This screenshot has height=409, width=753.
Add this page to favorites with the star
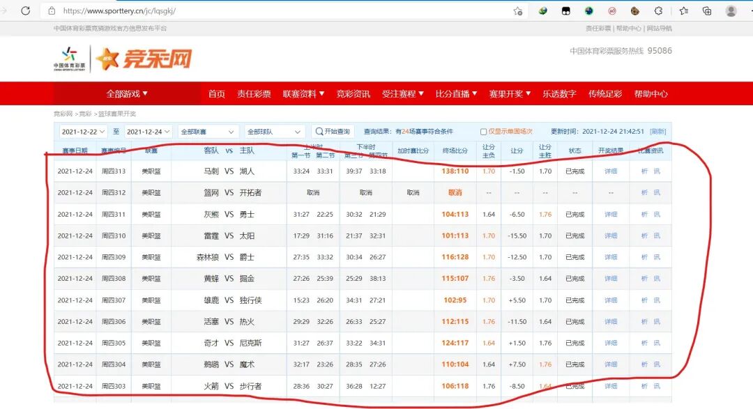click(517, 11)
